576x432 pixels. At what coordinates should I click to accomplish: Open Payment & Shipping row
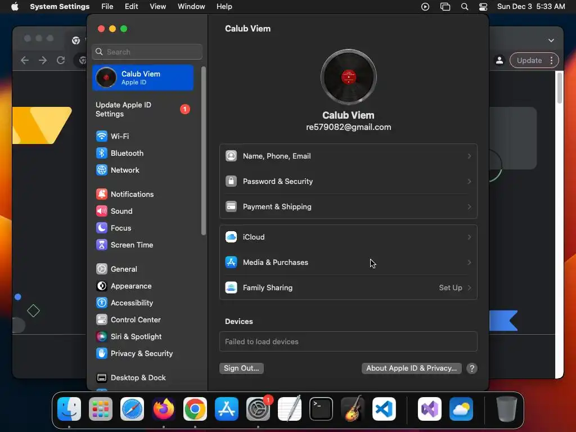(x=348, y=207)
